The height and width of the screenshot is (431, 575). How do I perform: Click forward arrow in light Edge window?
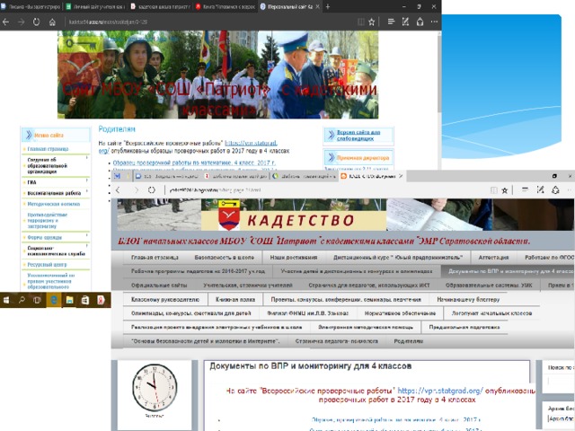click(136, 189)
